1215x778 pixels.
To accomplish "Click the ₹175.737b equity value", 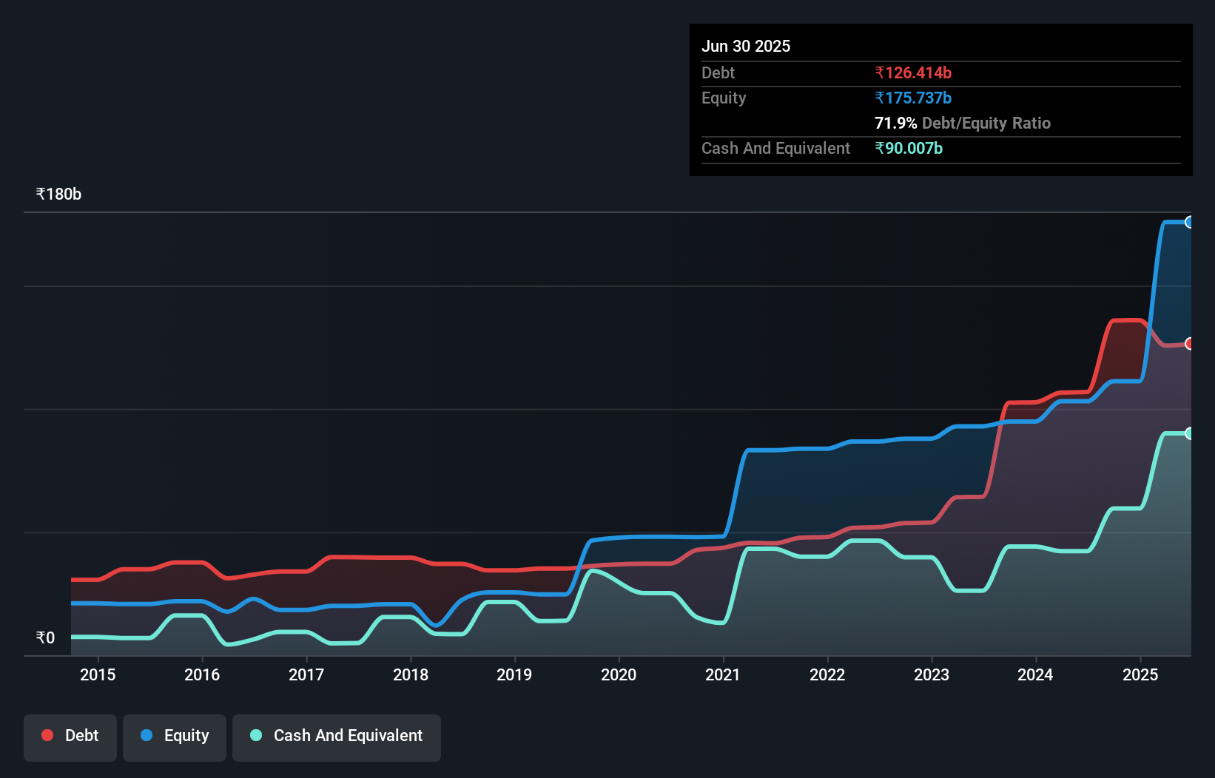I will [x=913, y=98].
